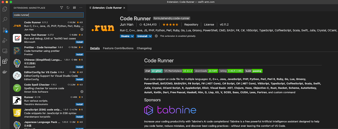Open gear icon next to Uninstall button
The width and height of the screenshot is (338, 129).
tap(156, 36)
